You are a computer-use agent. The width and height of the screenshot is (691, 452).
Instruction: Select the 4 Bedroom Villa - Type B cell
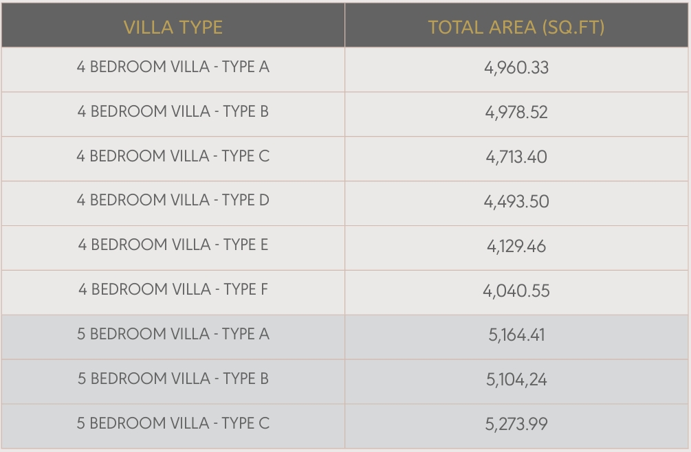(x=173, y=111)
